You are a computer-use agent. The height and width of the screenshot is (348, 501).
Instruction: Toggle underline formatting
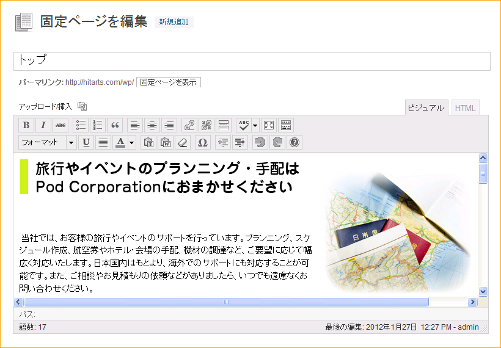point(86,142)
